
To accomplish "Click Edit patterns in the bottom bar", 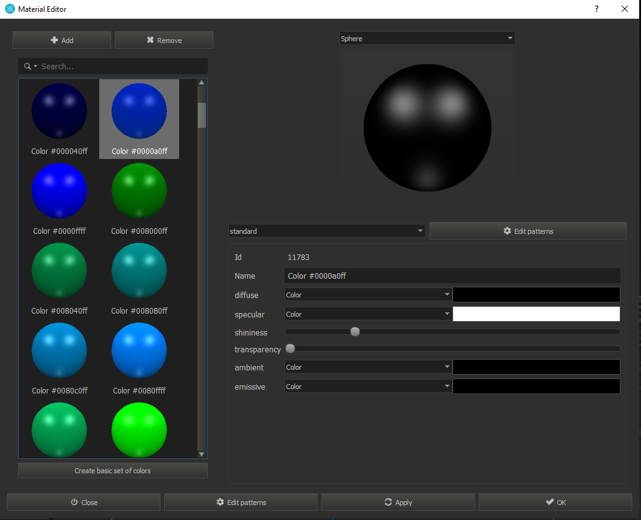I will click(x=241, y=502).
